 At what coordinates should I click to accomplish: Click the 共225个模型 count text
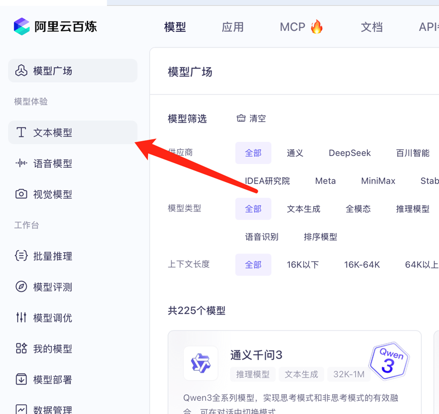pos(196,310)
